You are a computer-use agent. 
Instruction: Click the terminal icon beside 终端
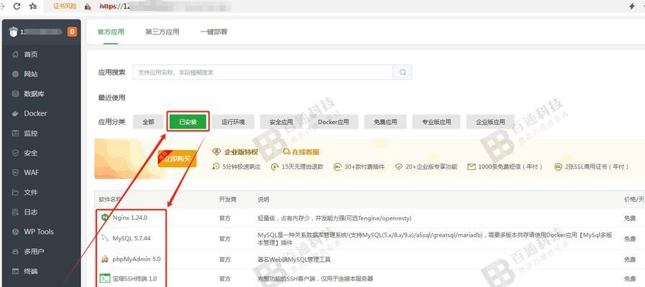pyautogui.click(x=16, y=271)
